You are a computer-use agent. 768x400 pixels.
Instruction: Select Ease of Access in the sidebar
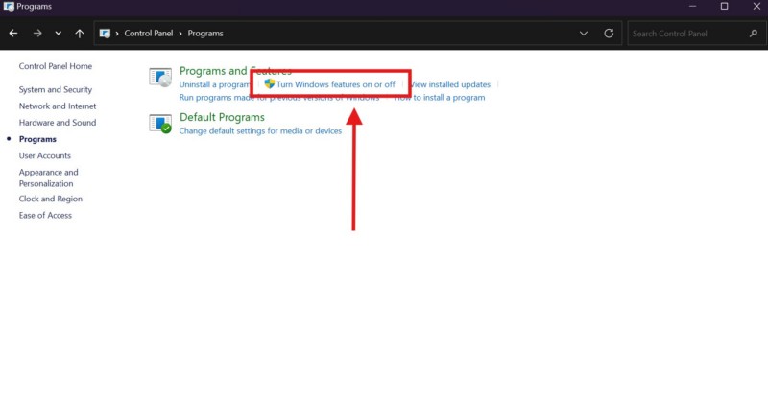pos(45,215)
